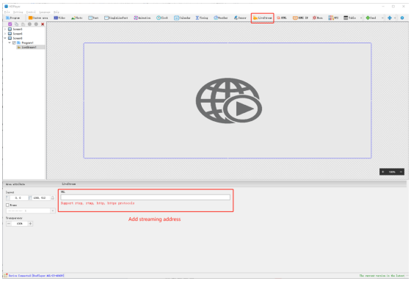
Task: Zoom out with the canvas minus button
Action: 401,172
